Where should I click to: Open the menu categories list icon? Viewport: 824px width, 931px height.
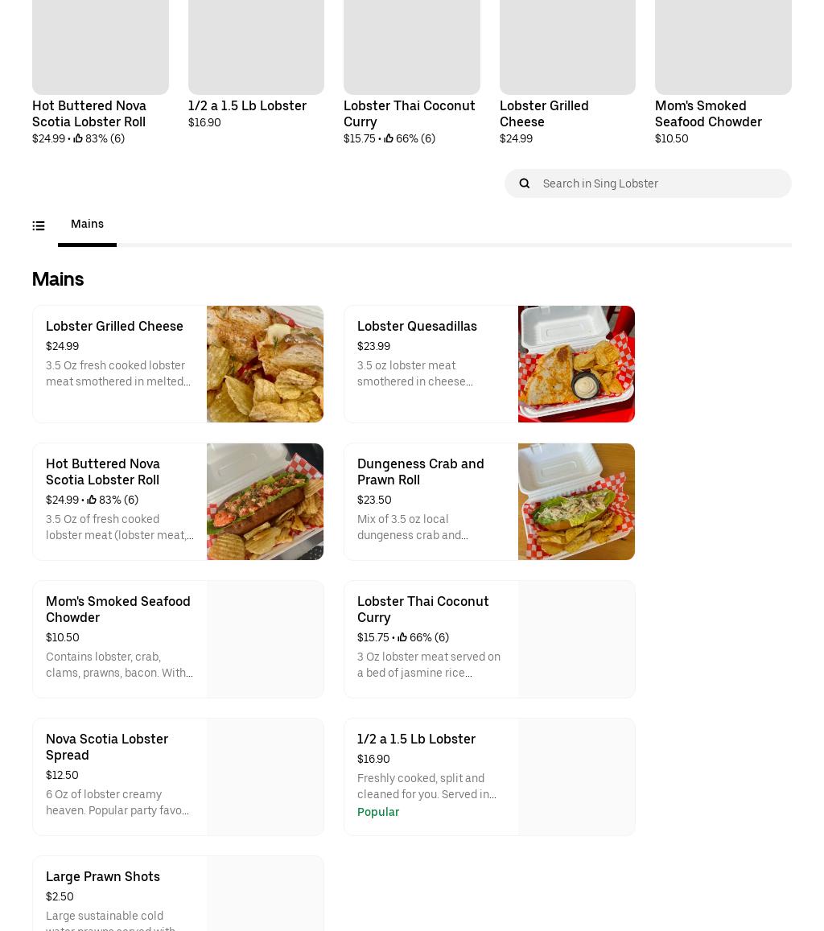tap(39, 226)
